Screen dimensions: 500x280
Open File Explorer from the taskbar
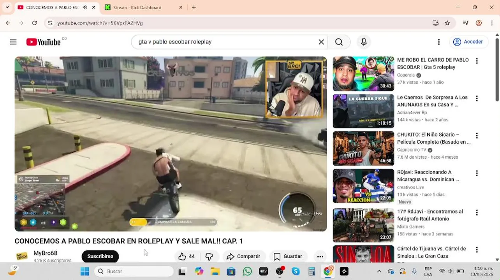point(215,271)
